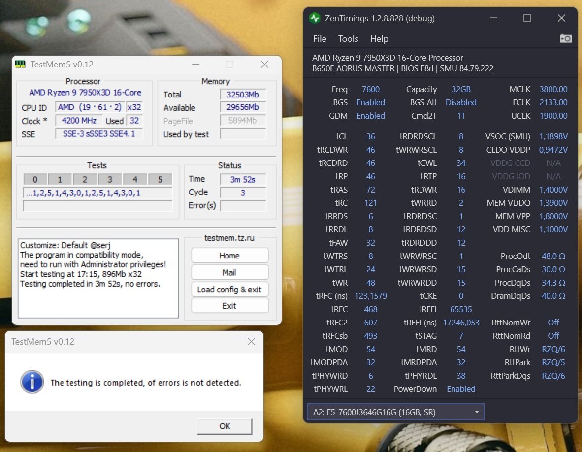Maximize the ZenTimings window
The image size is (582, 452).
(527, 18)
